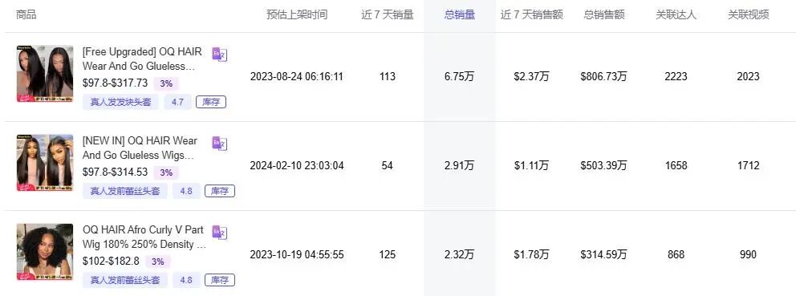This screenshot has height=296, width=796.
Task: Click 真人发发块头套 category tag
Action: tap(121, 102)
